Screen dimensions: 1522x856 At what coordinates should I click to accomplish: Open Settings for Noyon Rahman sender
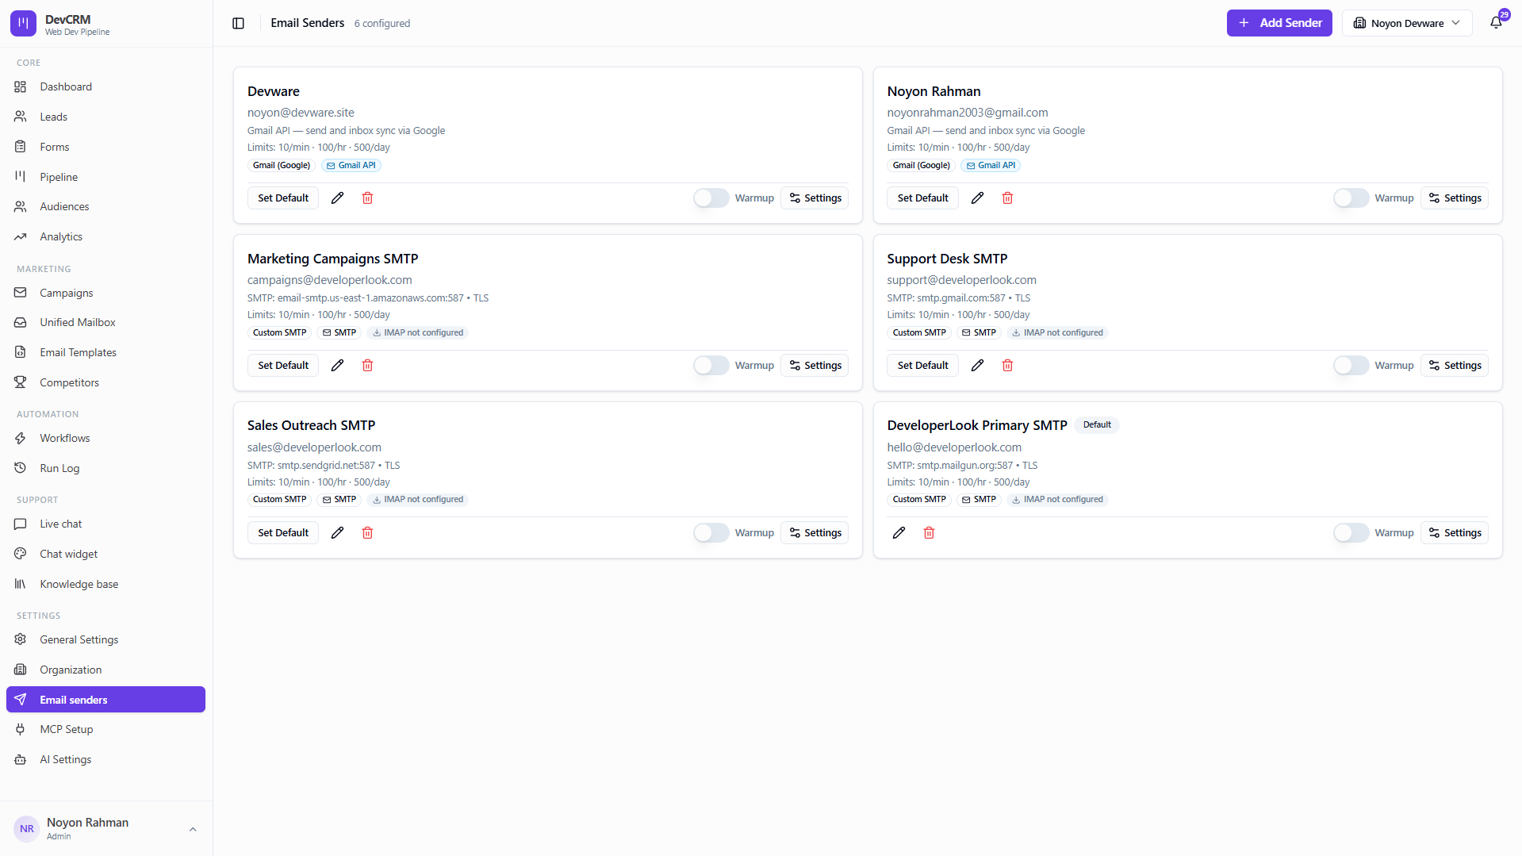point(1455,198)
